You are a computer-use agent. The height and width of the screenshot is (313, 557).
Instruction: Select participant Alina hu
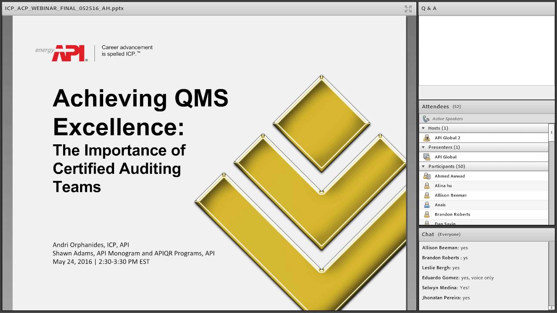coord(484,186)
